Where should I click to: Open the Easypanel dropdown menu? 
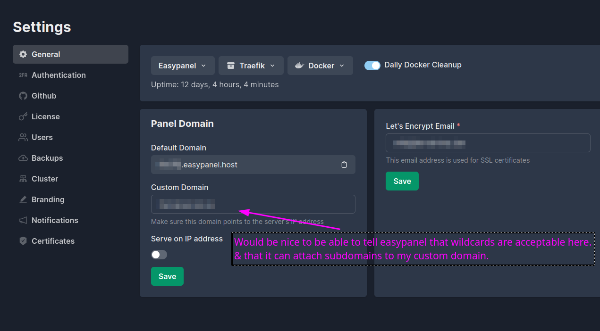click(182, 66)
